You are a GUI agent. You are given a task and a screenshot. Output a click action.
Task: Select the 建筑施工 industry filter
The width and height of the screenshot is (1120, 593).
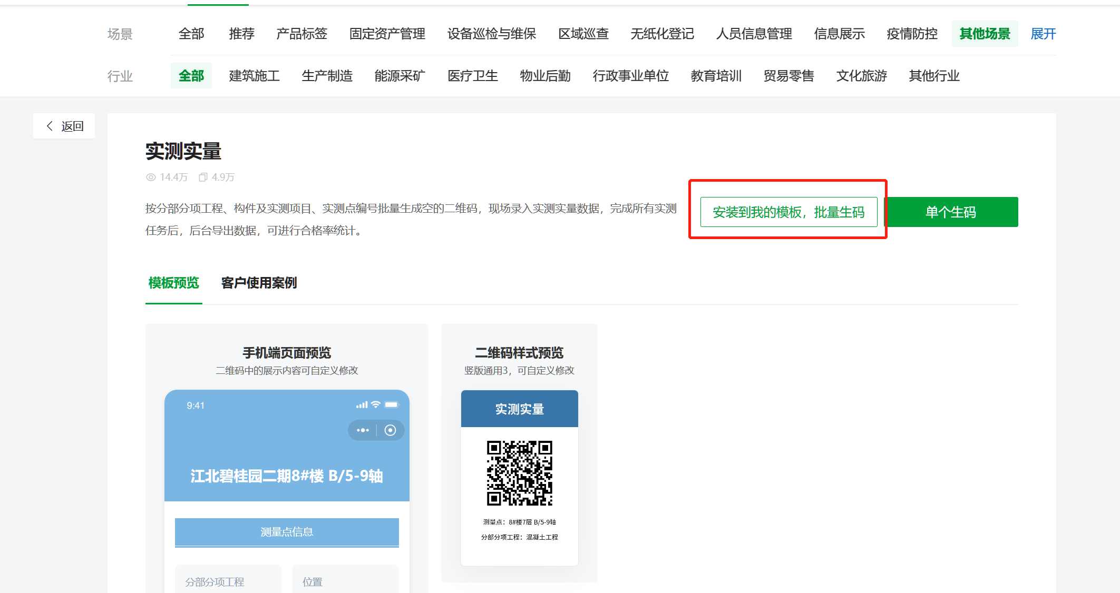click(254, 76)
